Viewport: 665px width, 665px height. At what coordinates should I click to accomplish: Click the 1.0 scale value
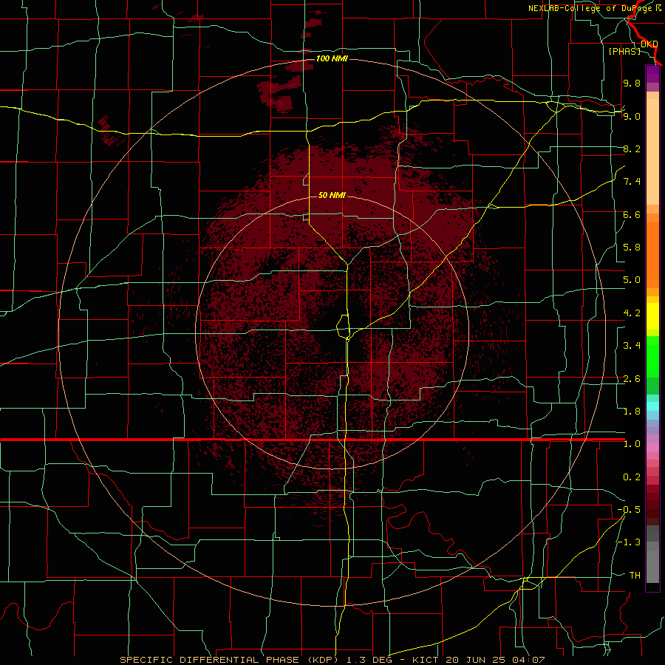[x=632, y=444]
